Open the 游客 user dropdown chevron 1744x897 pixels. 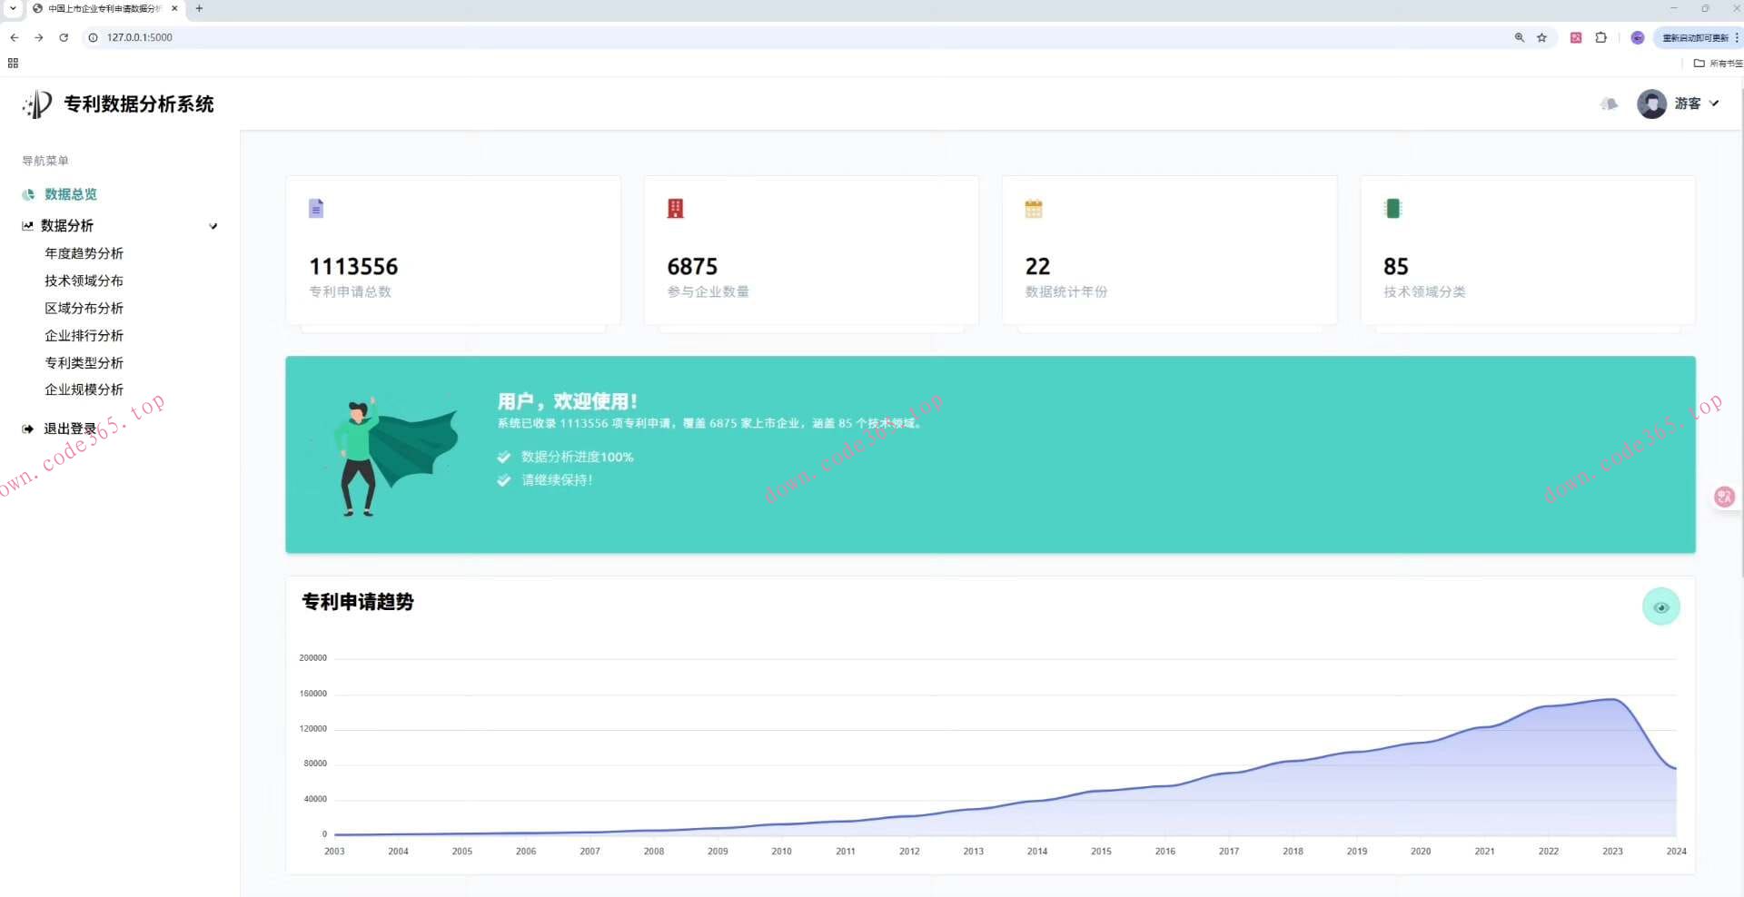1717,103
